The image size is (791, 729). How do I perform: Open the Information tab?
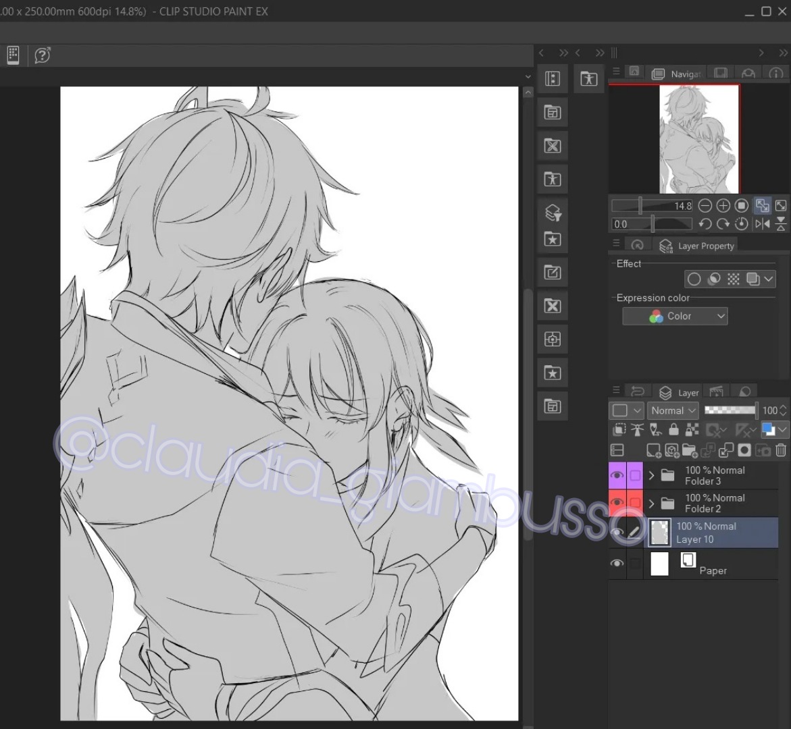click(776, 74)
